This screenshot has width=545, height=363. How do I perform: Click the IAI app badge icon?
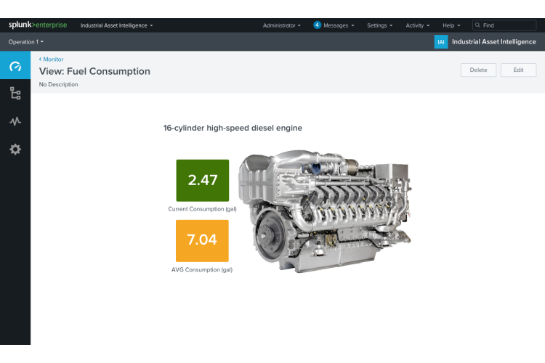pyautogui.click(x=440, y=42)
